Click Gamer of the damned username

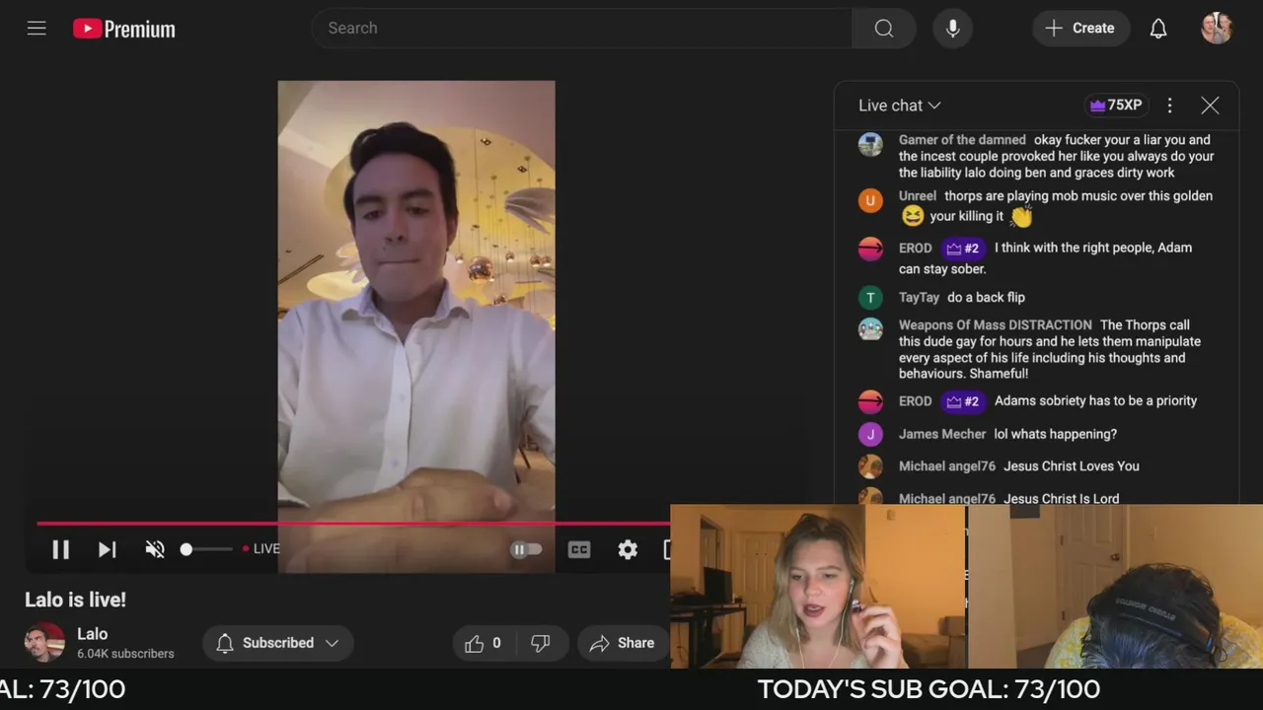coord(962,140)
